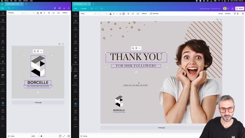This screenshot has width=245, height=138.
Task: Open the Uploads panel in the left window sidebar
Action: pyautogui.click(x=3, y=28)
